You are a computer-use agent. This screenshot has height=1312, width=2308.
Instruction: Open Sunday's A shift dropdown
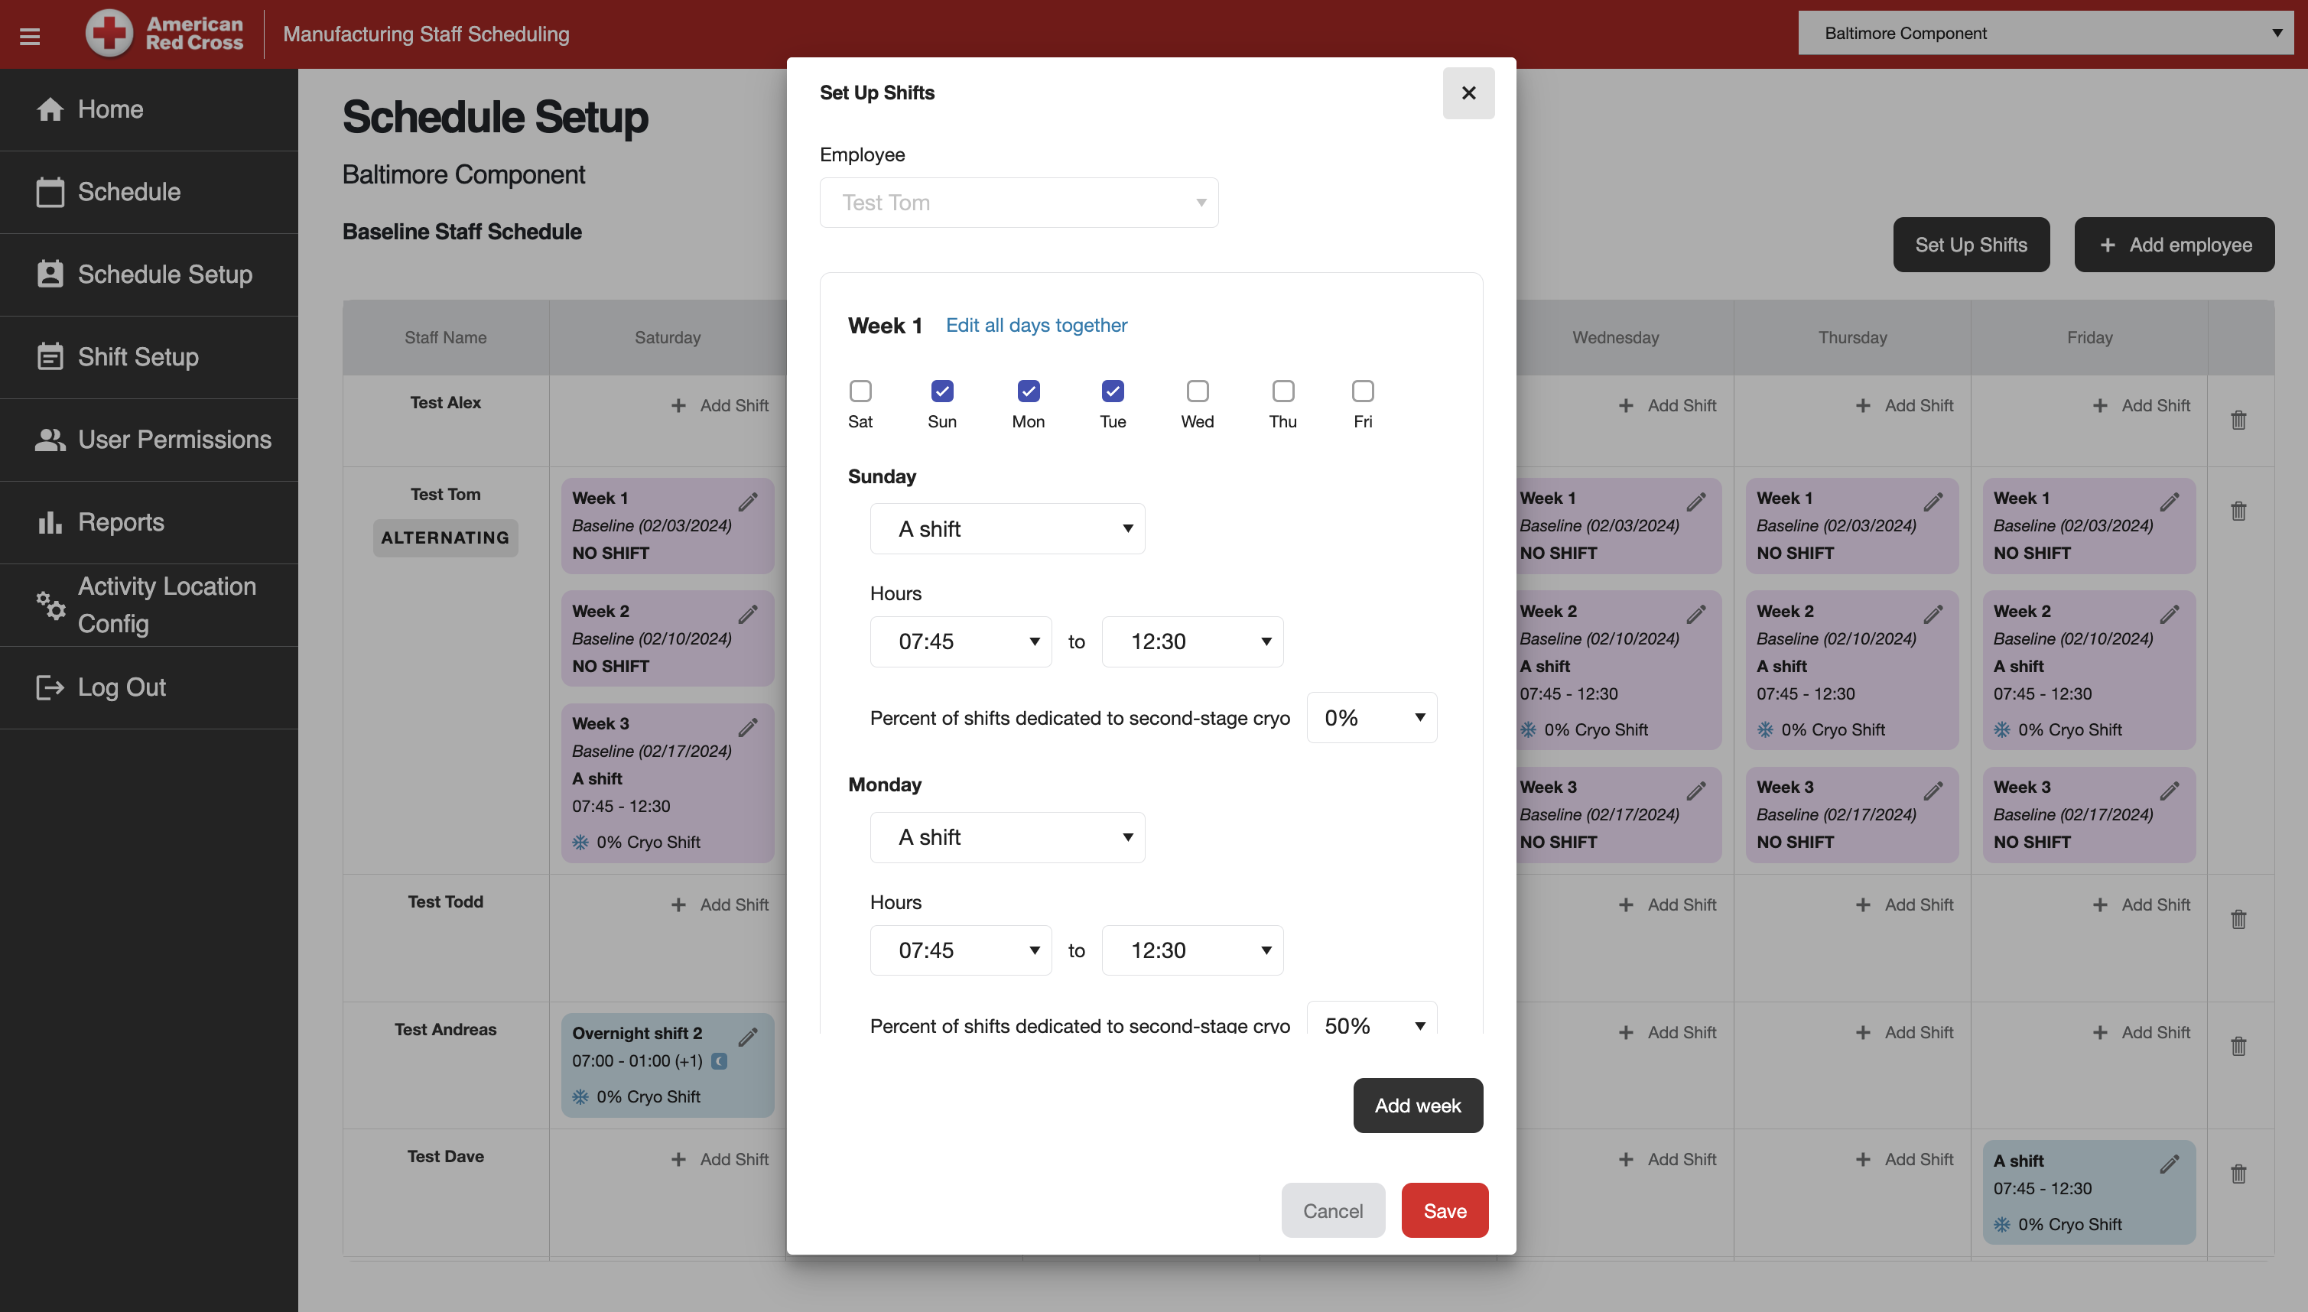tap(1006, 529)
